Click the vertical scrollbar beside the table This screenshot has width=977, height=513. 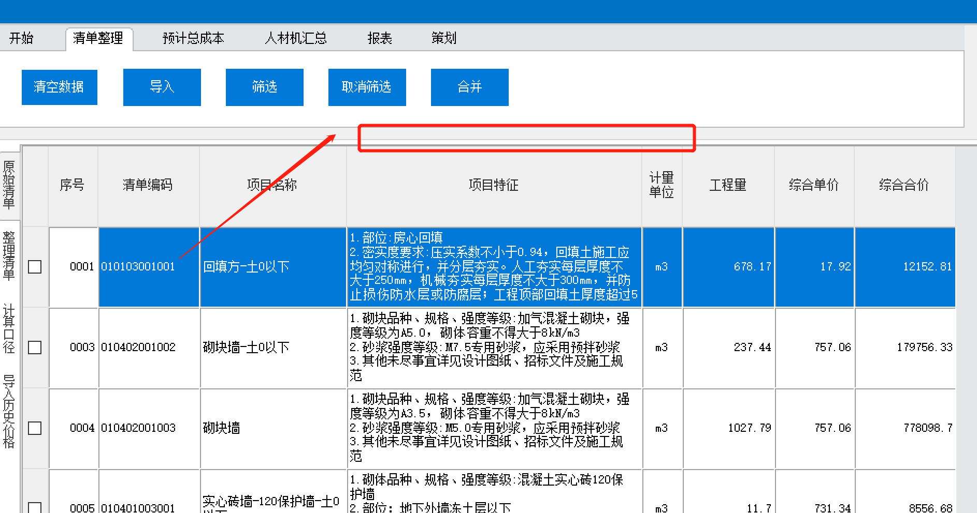pyautogui.click(x=966, y=331)
